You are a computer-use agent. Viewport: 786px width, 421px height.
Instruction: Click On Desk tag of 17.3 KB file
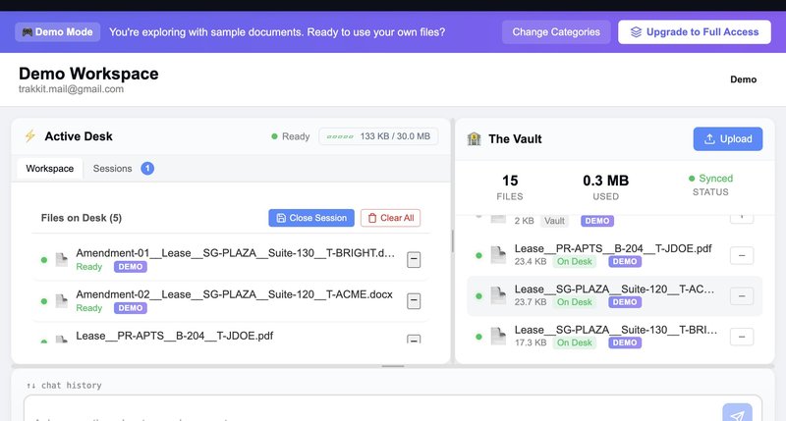click(575, 342)
